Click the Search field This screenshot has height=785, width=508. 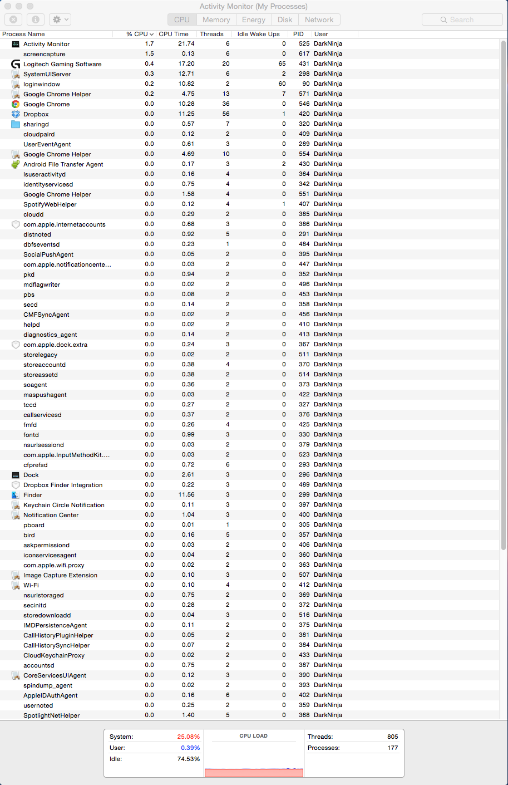point(462,19)
